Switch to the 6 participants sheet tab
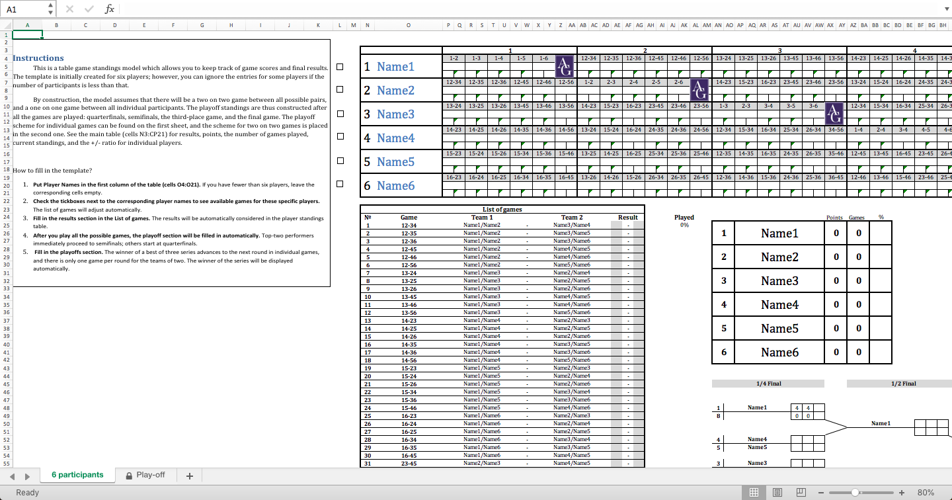 77,475
